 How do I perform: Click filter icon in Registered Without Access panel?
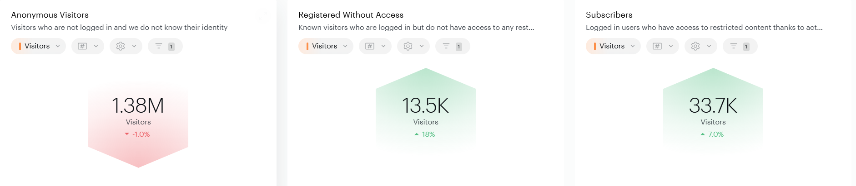446,46
